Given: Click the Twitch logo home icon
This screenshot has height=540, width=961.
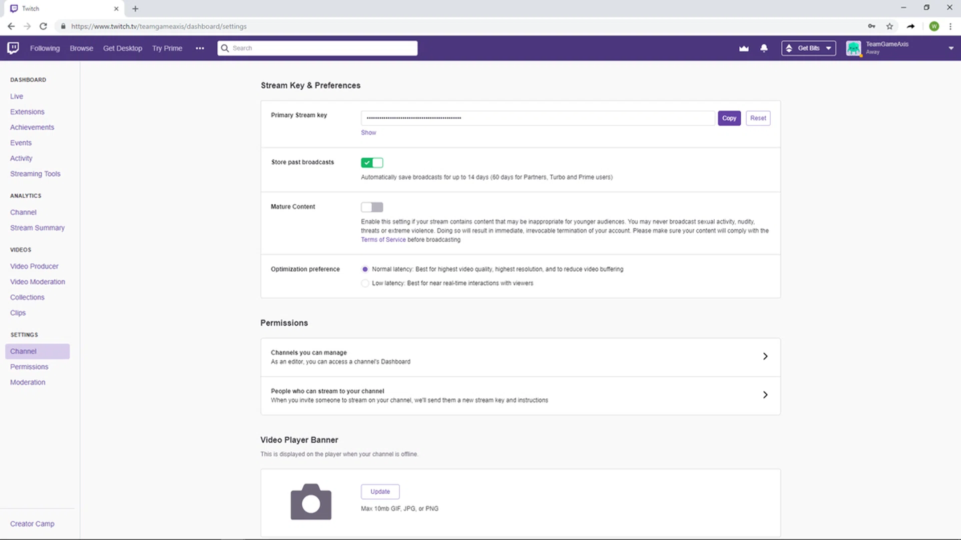Looking at the screenshot, I should [13, 48].
